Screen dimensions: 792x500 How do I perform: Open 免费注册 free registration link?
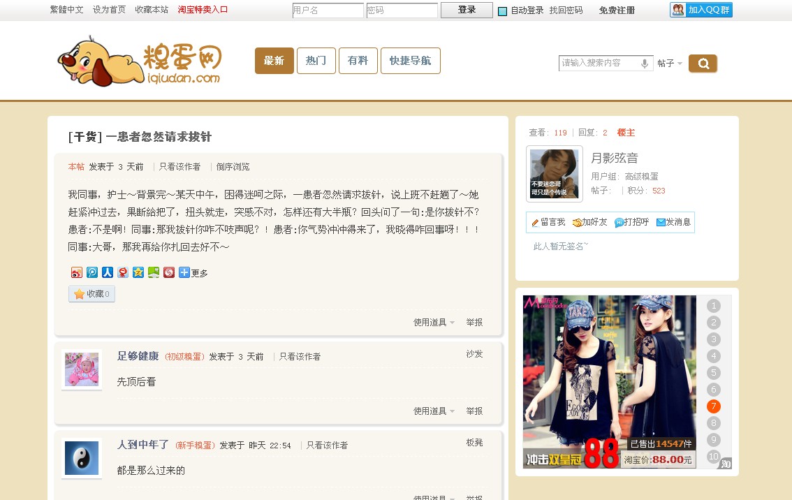point(617,10)
